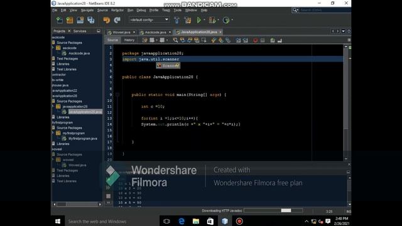Viewport: 402px width, 226px height.
Task: Undo the last edit
Action: coord(107,20)
